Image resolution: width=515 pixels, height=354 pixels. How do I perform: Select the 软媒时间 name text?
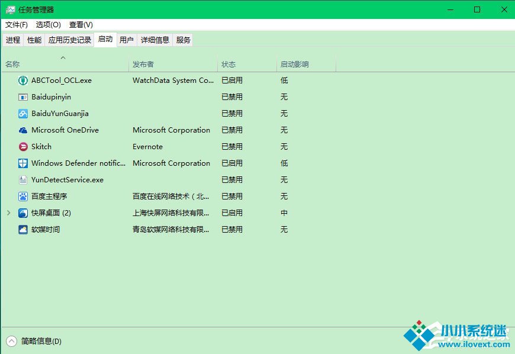(46, 230)
